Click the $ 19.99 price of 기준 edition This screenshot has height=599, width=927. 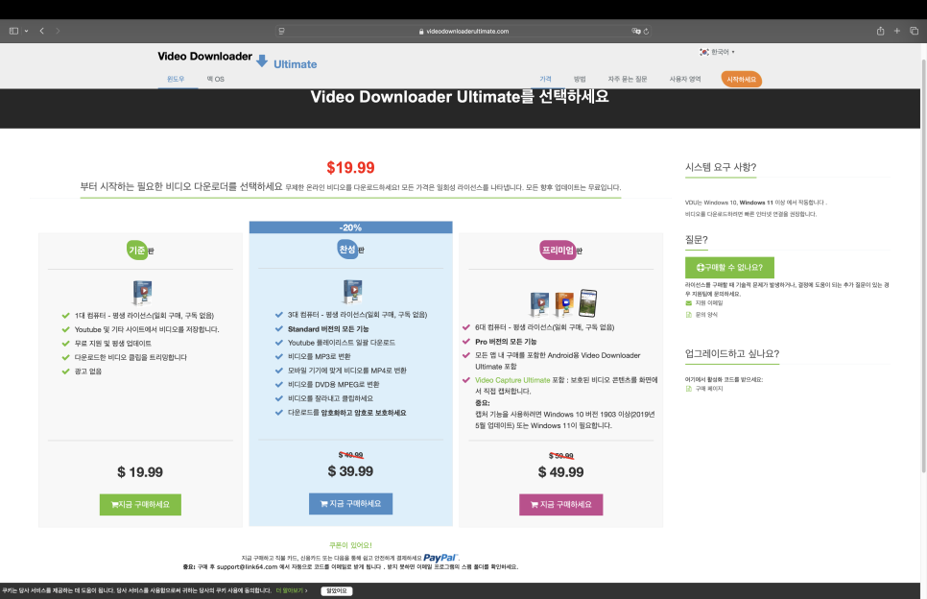(140, 472)
